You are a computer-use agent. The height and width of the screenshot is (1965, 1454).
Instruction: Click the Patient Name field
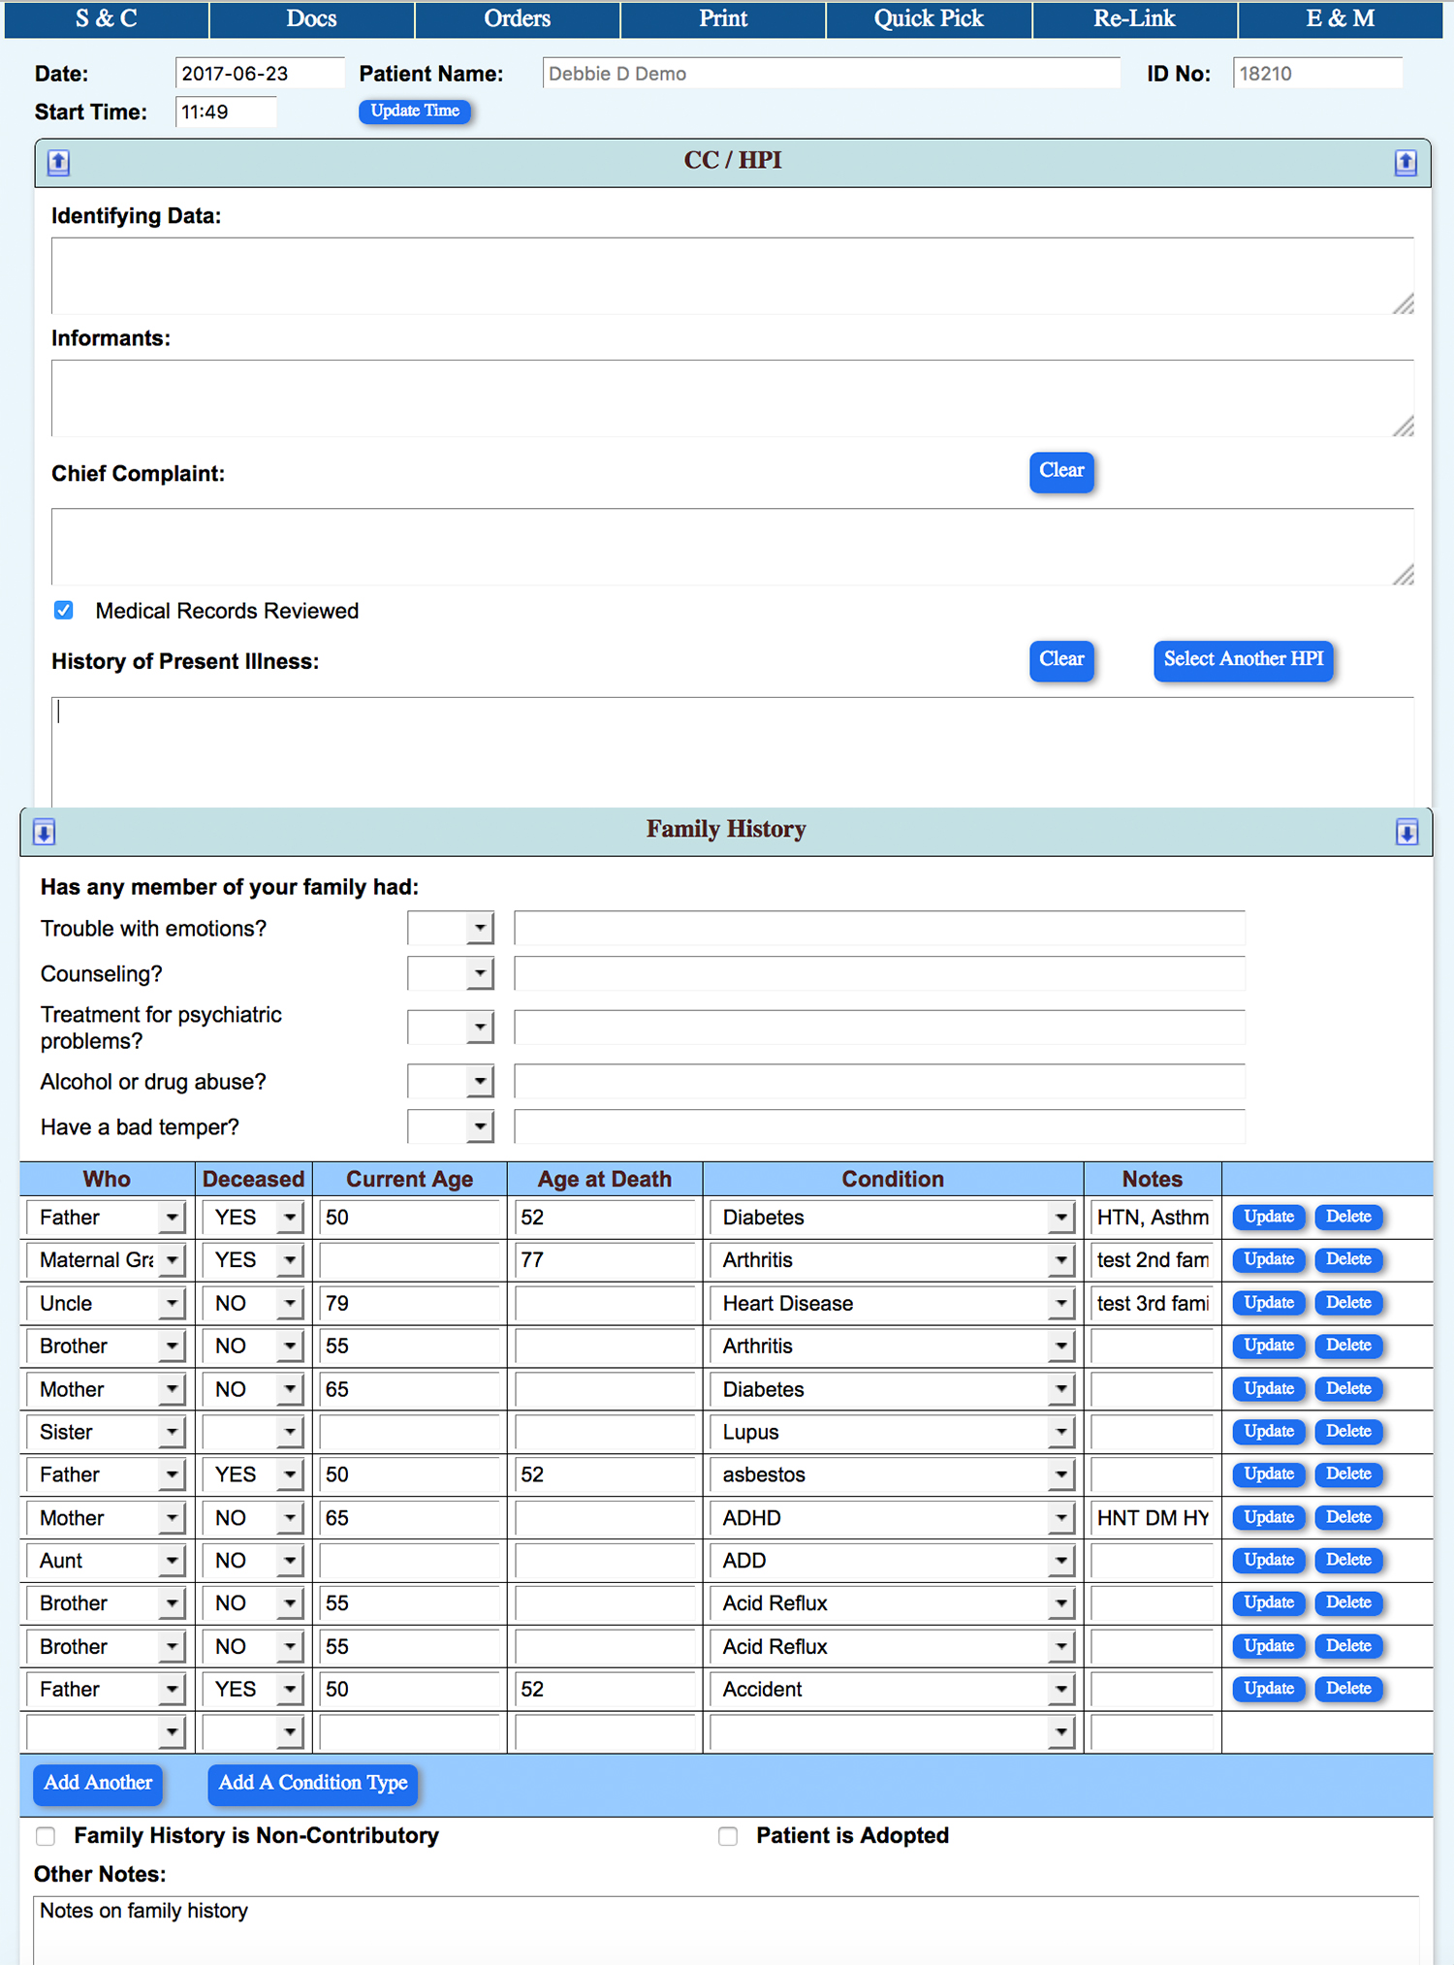tap(831, 73)
